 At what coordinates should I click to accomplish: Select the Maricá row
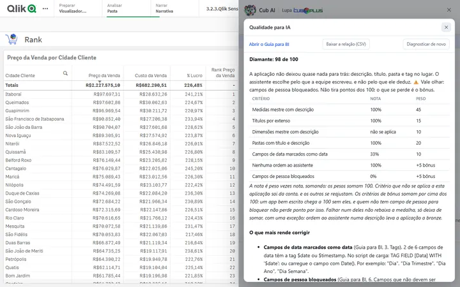12,177
